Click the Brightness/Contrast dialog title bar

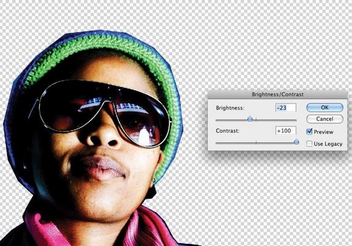pyautogui.click(x=277, y=94)
